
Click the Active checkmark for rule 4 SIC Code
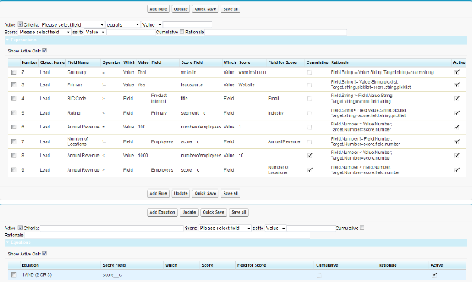click(457, 99)
